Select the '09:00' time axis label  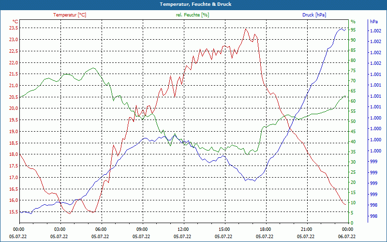tap(141, 229)
